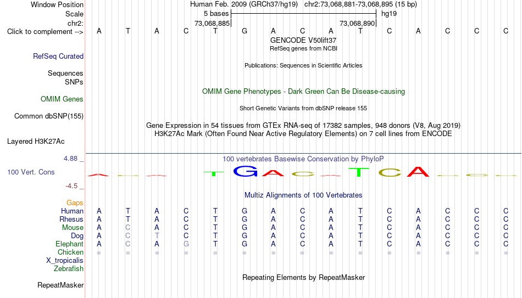The image size is (522, 298).
Task: Open 'Publications: Sequences in Scientific Articles' title
Action: tap(303, 65)
